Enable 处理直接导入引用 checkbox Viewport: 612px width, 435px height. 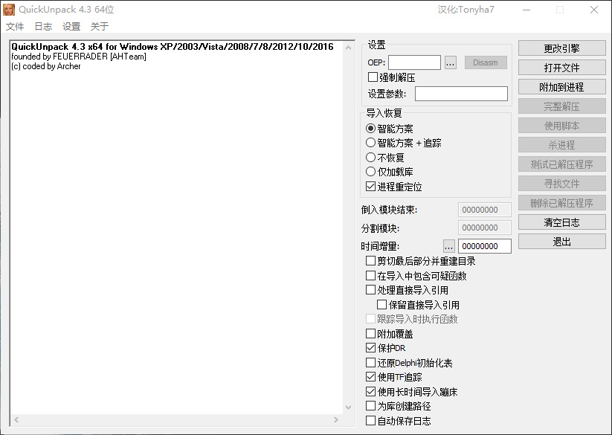coord(370,290)
